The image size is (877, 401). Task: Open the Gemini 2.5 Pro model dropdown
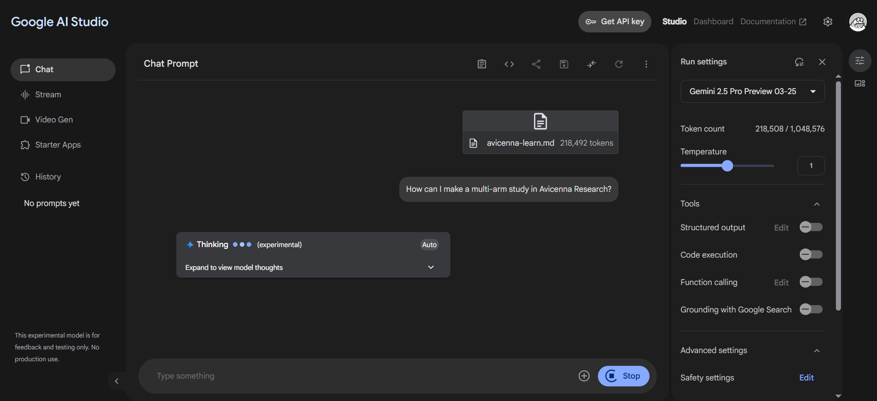coord(752,91)
